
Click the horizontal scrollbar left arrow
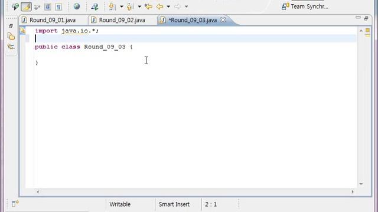pos(38,192)
